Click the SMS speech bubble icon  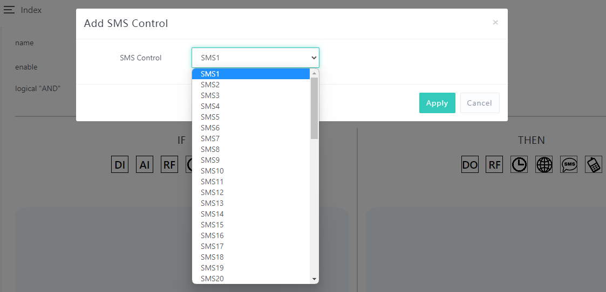pyautogui.click(x=569, y=165)
